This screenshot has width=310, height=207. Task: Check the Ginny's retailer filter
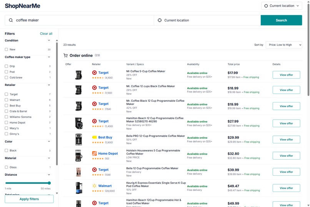point(6,134)
